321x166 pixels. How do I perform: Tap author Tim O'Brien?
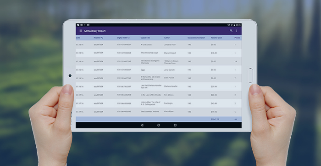pyautogui.click(x=168, y=95)
